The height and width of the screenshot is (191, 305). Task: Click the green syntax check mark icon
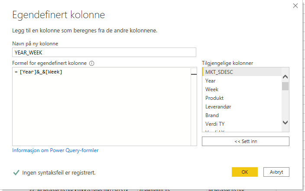point(16,172)
